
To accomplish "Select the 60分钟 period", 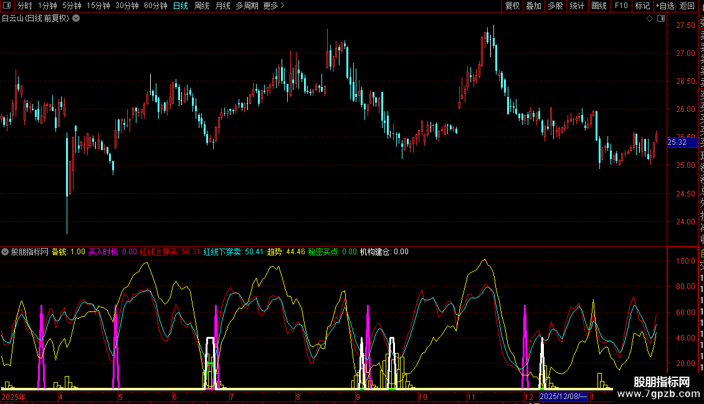I will [x=156, y=6].
